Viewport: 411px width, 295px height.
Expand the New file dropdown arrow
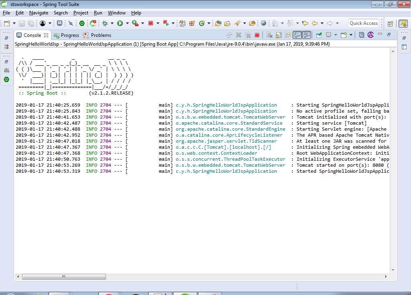pos(14,24)
